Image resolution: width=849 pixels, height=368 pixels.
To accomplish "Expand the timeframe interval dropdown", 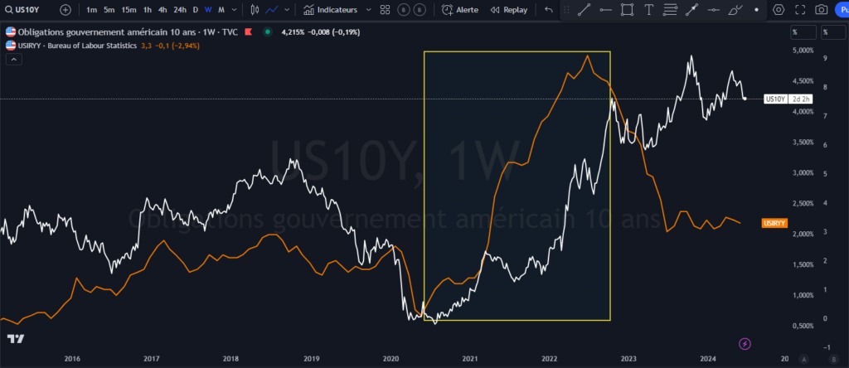I will point(234,10).
